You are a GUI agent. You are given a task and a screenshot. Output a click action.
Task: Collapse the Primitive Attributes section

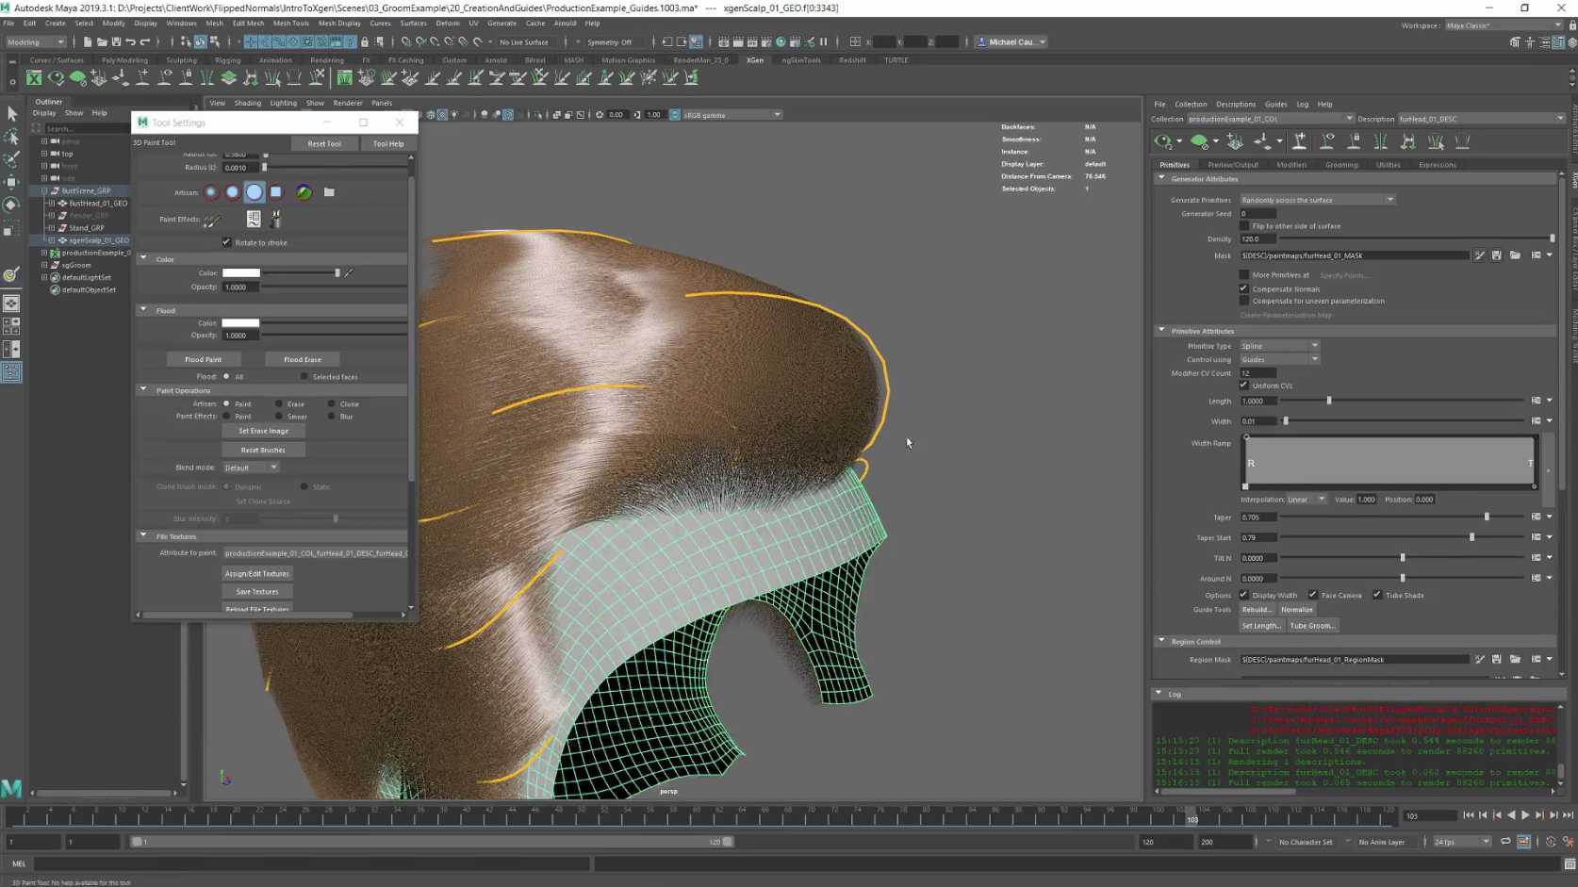click(1161, 331)
